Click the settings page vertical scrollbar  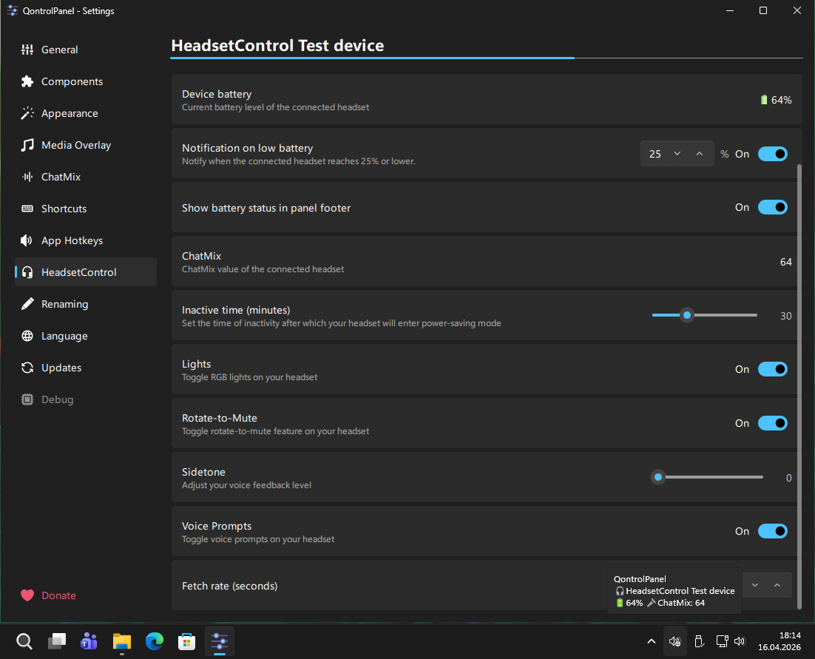799,387
